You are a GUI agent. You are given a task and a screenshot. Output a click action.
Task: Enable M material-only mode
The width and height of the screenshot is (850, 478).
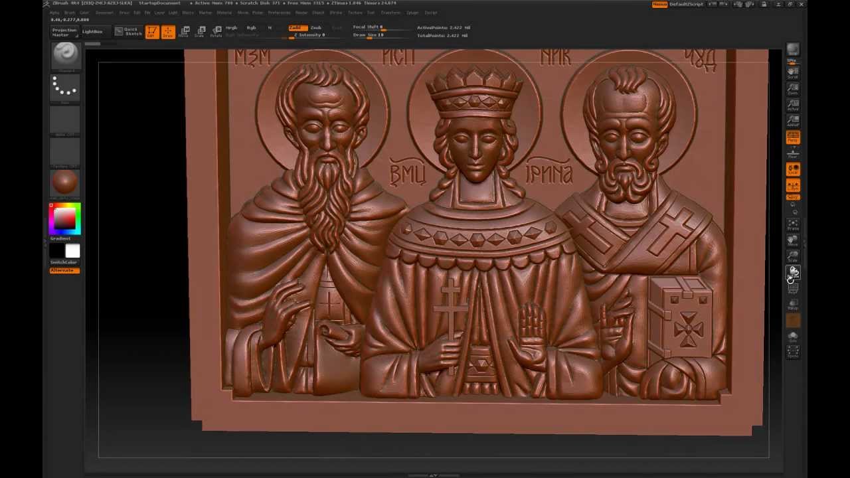270,28
